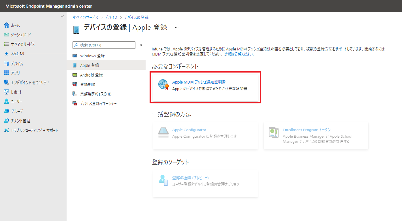The image size is (403, 221).
Task: Click the 登録の種類 (プレビュー) user icon
Action: click(x=163, y=180)
